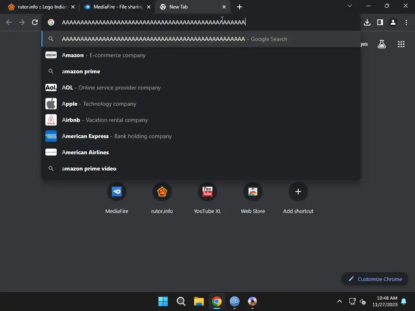
Task: Select Airbnb Vacation rental company suggestion
Action: [201, 120]
